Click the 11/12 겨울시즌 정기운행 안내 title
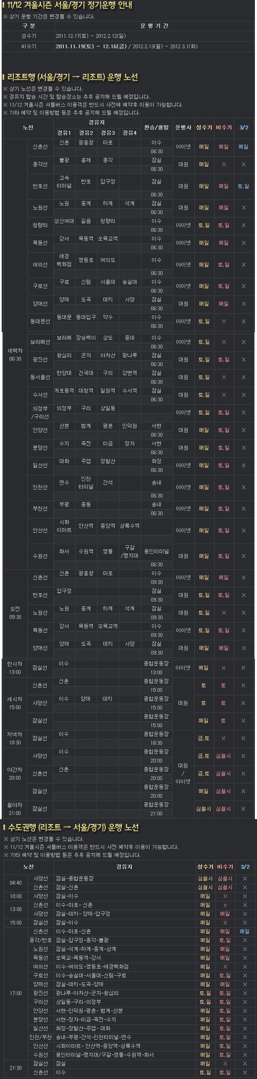 coord(69,5)
